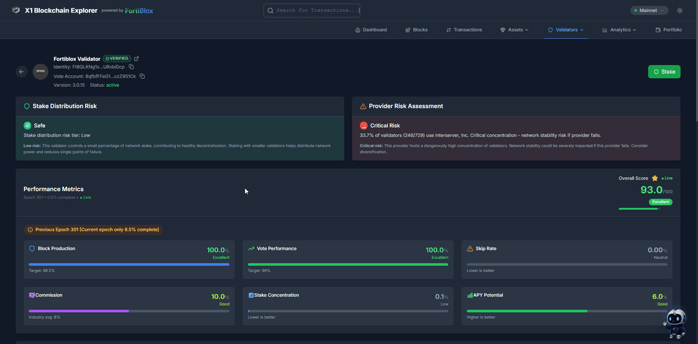The height and width of the screenshot is (344, 698).
Task: Click the Dashboard home icon
Action: coord(358,30)
